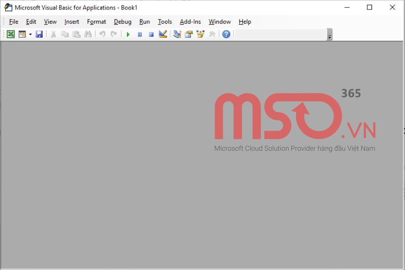This screenshot has height=270, width=405.
Task: Open the Format menu
Action: pos(97,22)
